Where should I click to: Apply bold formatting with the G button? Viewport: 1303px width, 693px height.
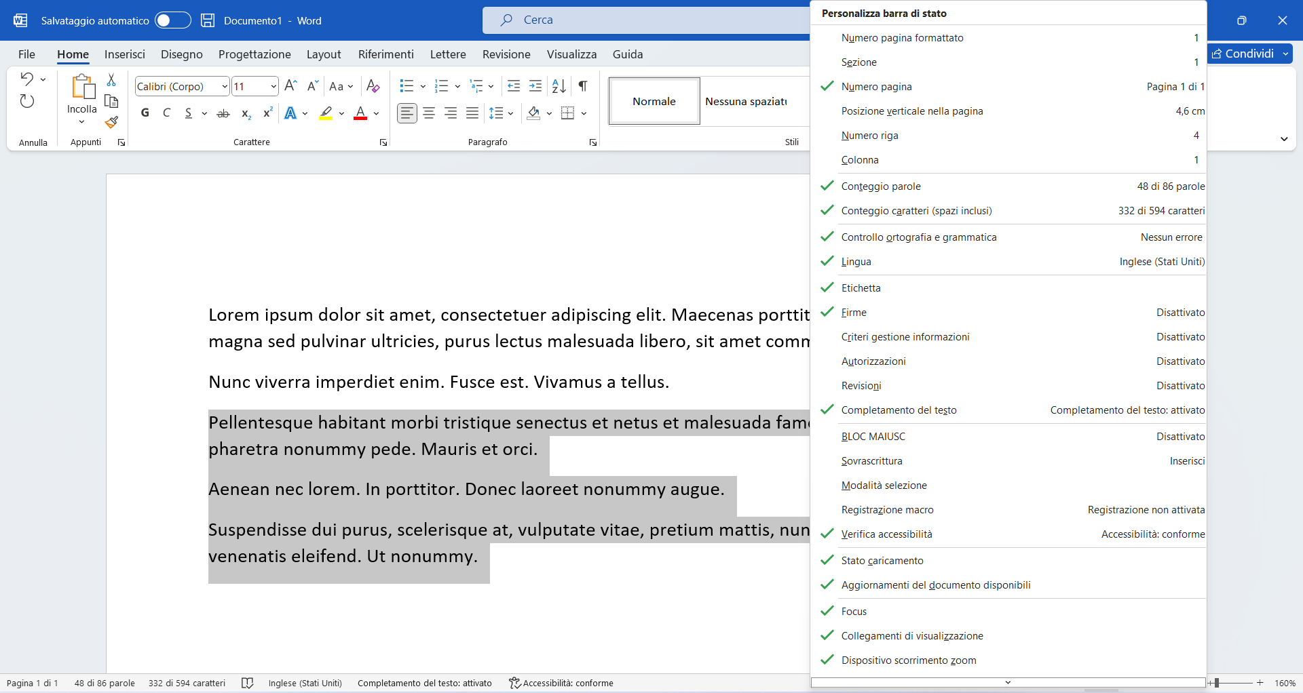pos(145,113)
